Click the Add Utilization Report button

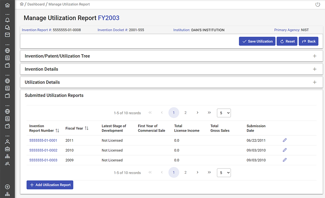coord(50,185)
